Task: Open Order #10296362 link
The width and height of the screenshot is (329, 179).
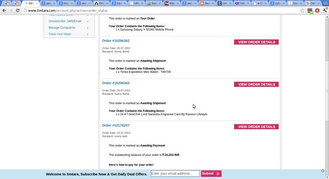Action: 116,41
